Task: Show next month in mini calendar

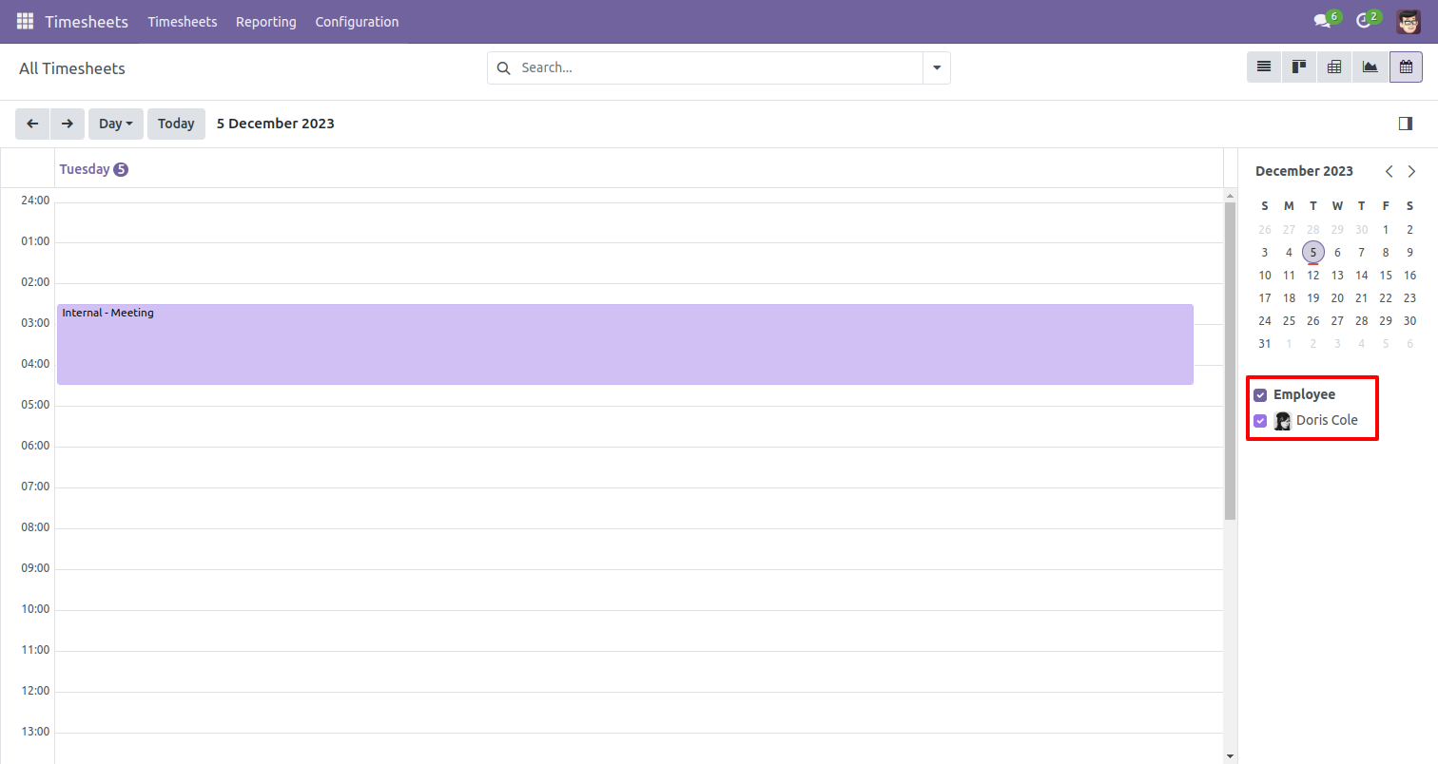Action: [x=1411, y=171]
